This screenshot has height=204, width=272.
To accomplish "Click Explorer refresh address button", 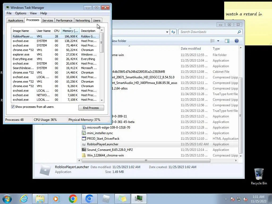I will (x=173, y=32).
